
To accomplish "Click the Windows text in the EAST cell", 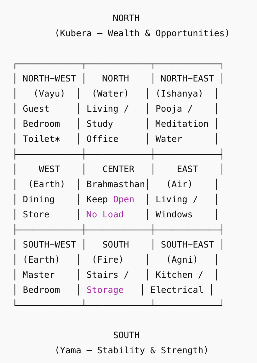I will [x=174, y=215].
